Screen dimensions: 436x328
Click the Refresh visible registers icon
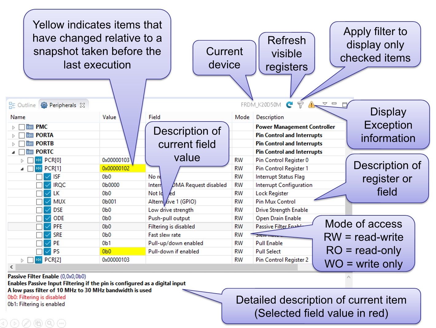click(x=289, y=105)
